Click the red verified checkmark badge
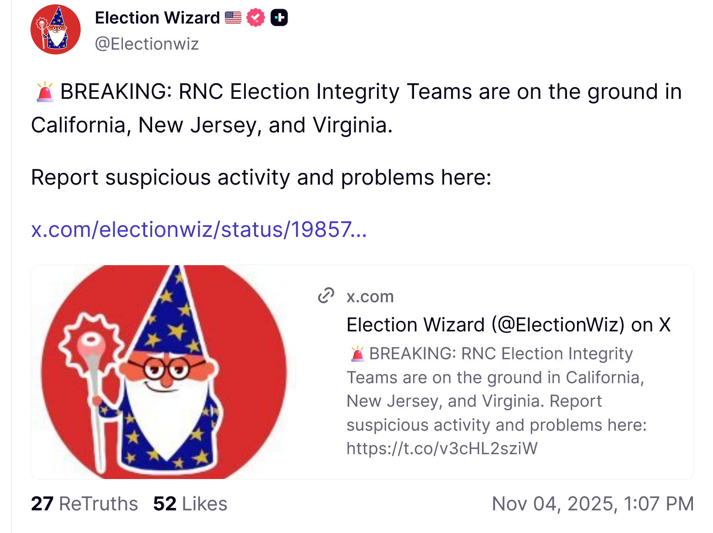Image resolution: width=713 pixels, height=533 pixels. point(255,18)
